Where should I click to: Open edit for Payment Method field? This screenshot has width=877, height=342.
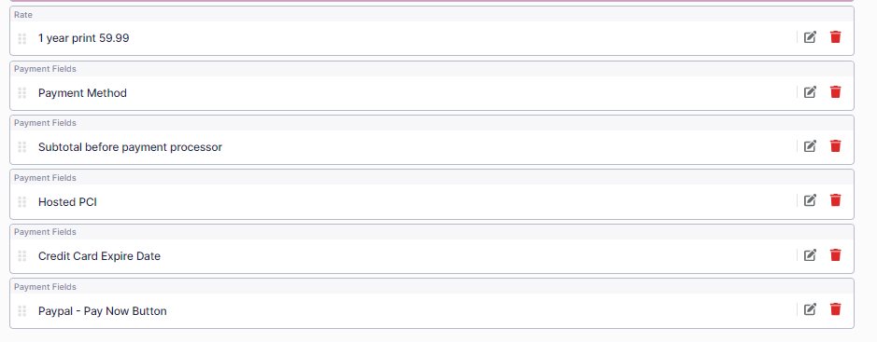[x=810, y=92]
